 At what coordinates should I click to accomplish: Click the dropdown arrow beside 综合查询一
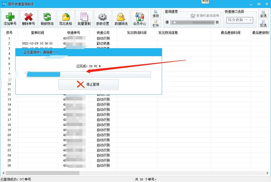[250, 20]
